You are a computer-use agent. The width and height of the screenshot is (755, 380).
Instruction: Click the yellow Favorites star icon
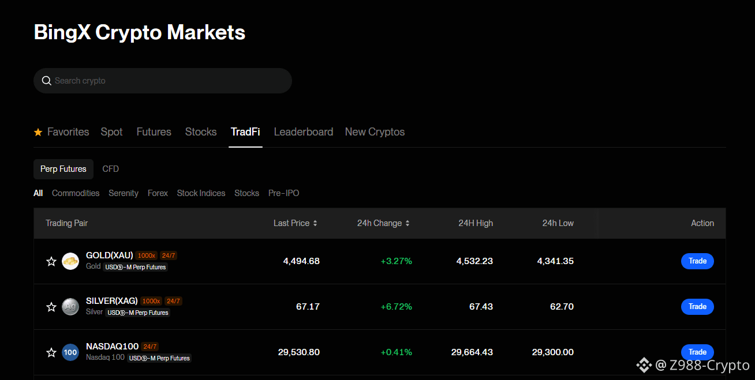point(38,132)
